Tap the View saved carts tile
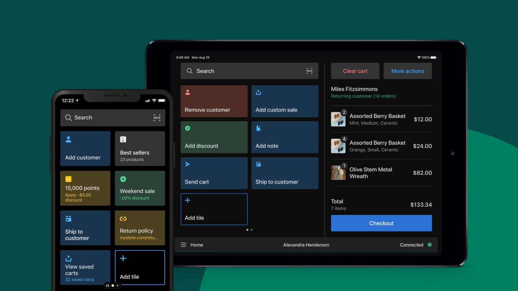 click(85, 267)
